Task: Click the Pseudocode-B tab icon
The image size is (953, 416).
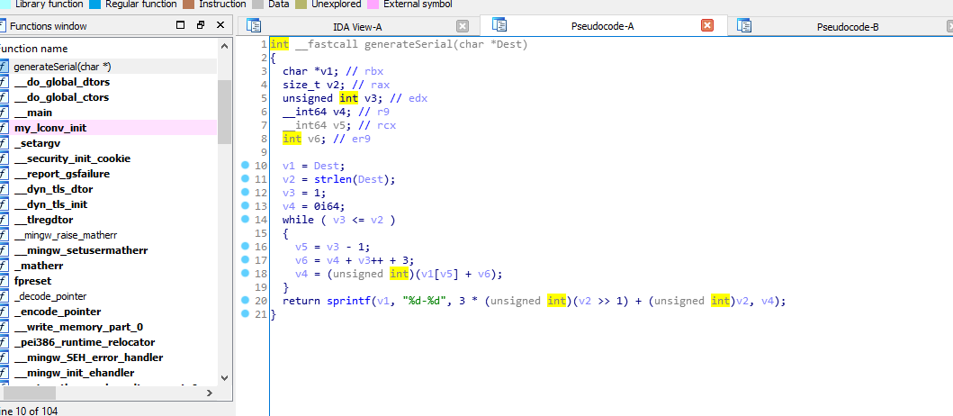Action: tap(744, 25)
